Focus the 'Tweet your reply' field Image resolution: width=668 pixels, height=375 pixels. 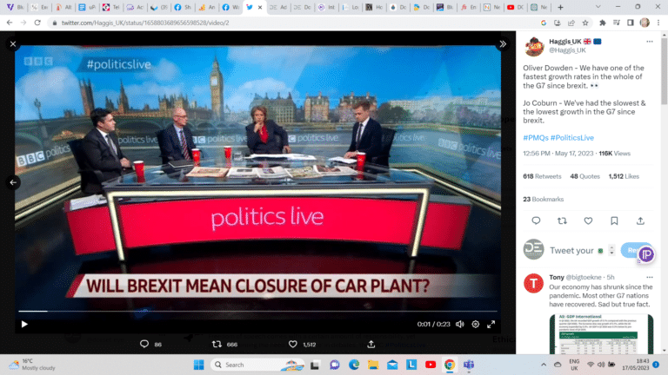tap(571, 250)
